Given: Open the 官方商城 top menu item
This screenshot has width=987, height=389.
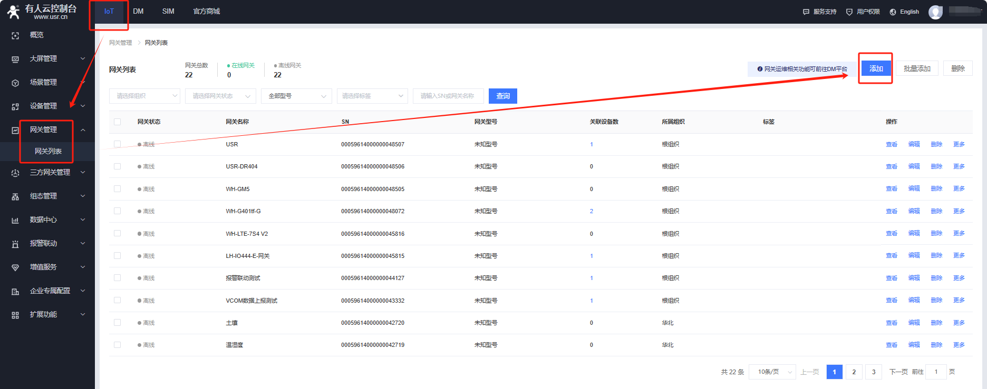Looking at the screenshot, I should [x=206, y=12].
